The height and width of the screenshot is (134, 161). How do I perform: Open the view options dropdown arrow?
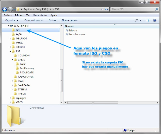141,20
